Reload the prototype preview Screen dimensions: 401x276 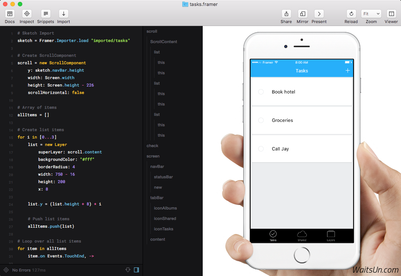[x=351, y=14]
